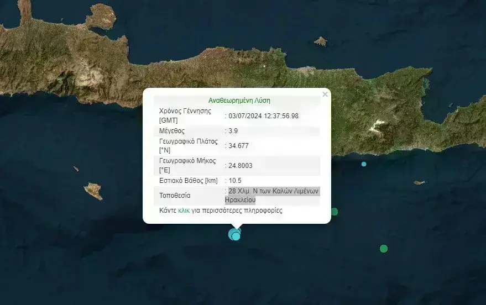The image size is (486, 305).
Task: Click the small island north of Crete
Action: point(321,41)
